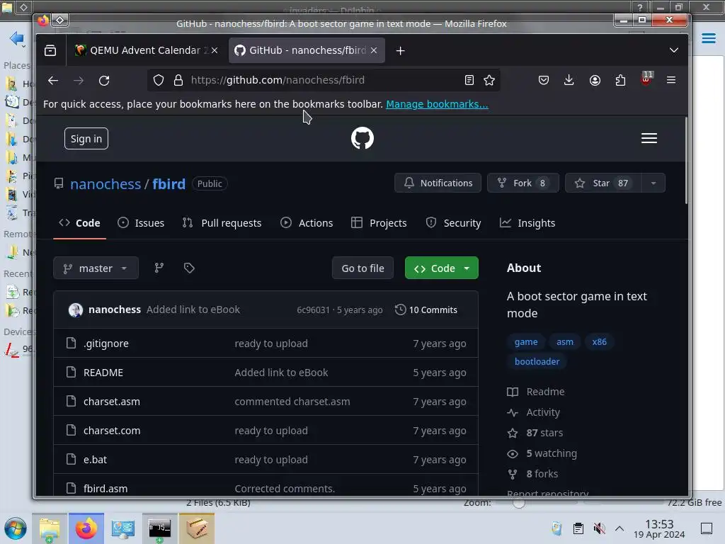Screen dimensions: 725x544
Task: Open Firefox account icon
Action: click(x=595, y=81)
